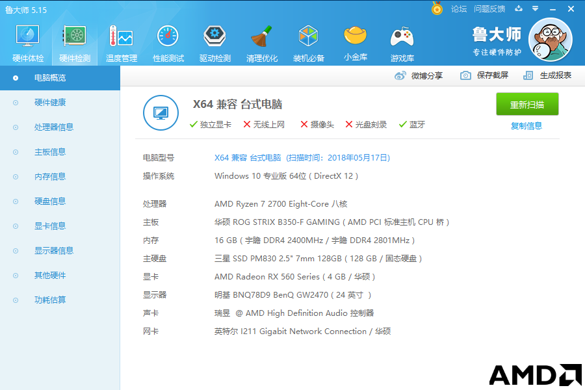This screenshot has width=585, height=390.
Task: Open 游戏库 game controller icon
Action: (402, 37)
